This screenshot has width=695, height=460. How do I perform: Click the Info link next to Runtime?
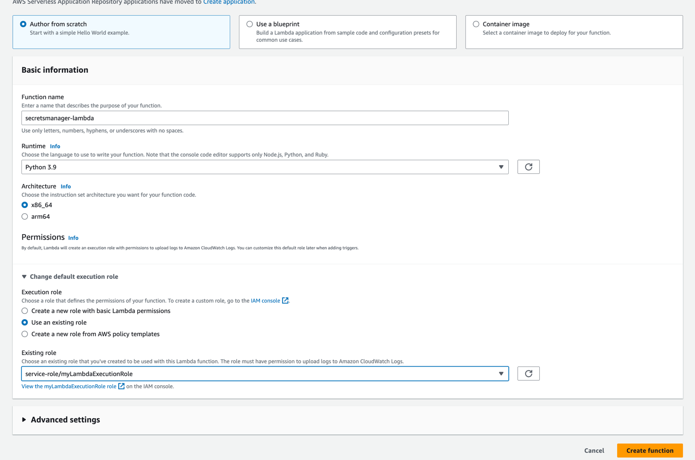point(54,146)
